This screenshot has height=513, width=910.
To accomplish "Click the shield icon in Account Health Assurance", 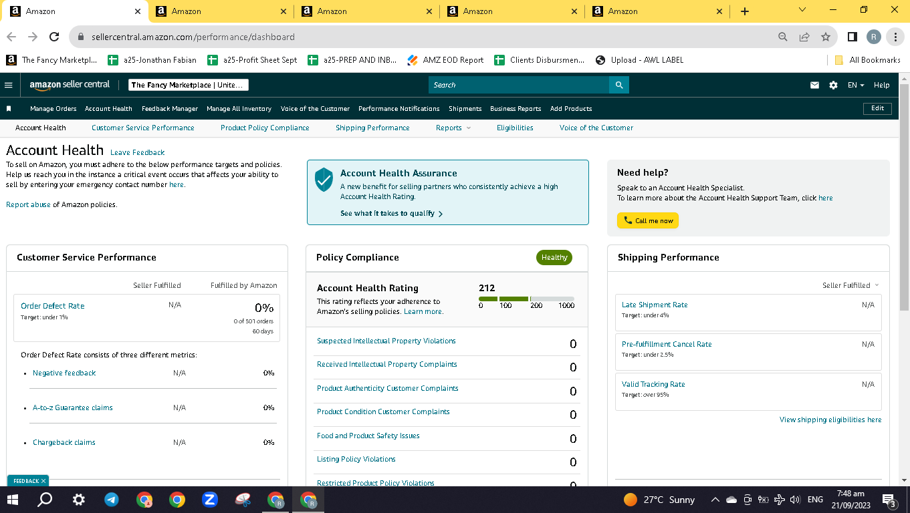I will click(324, 180).
